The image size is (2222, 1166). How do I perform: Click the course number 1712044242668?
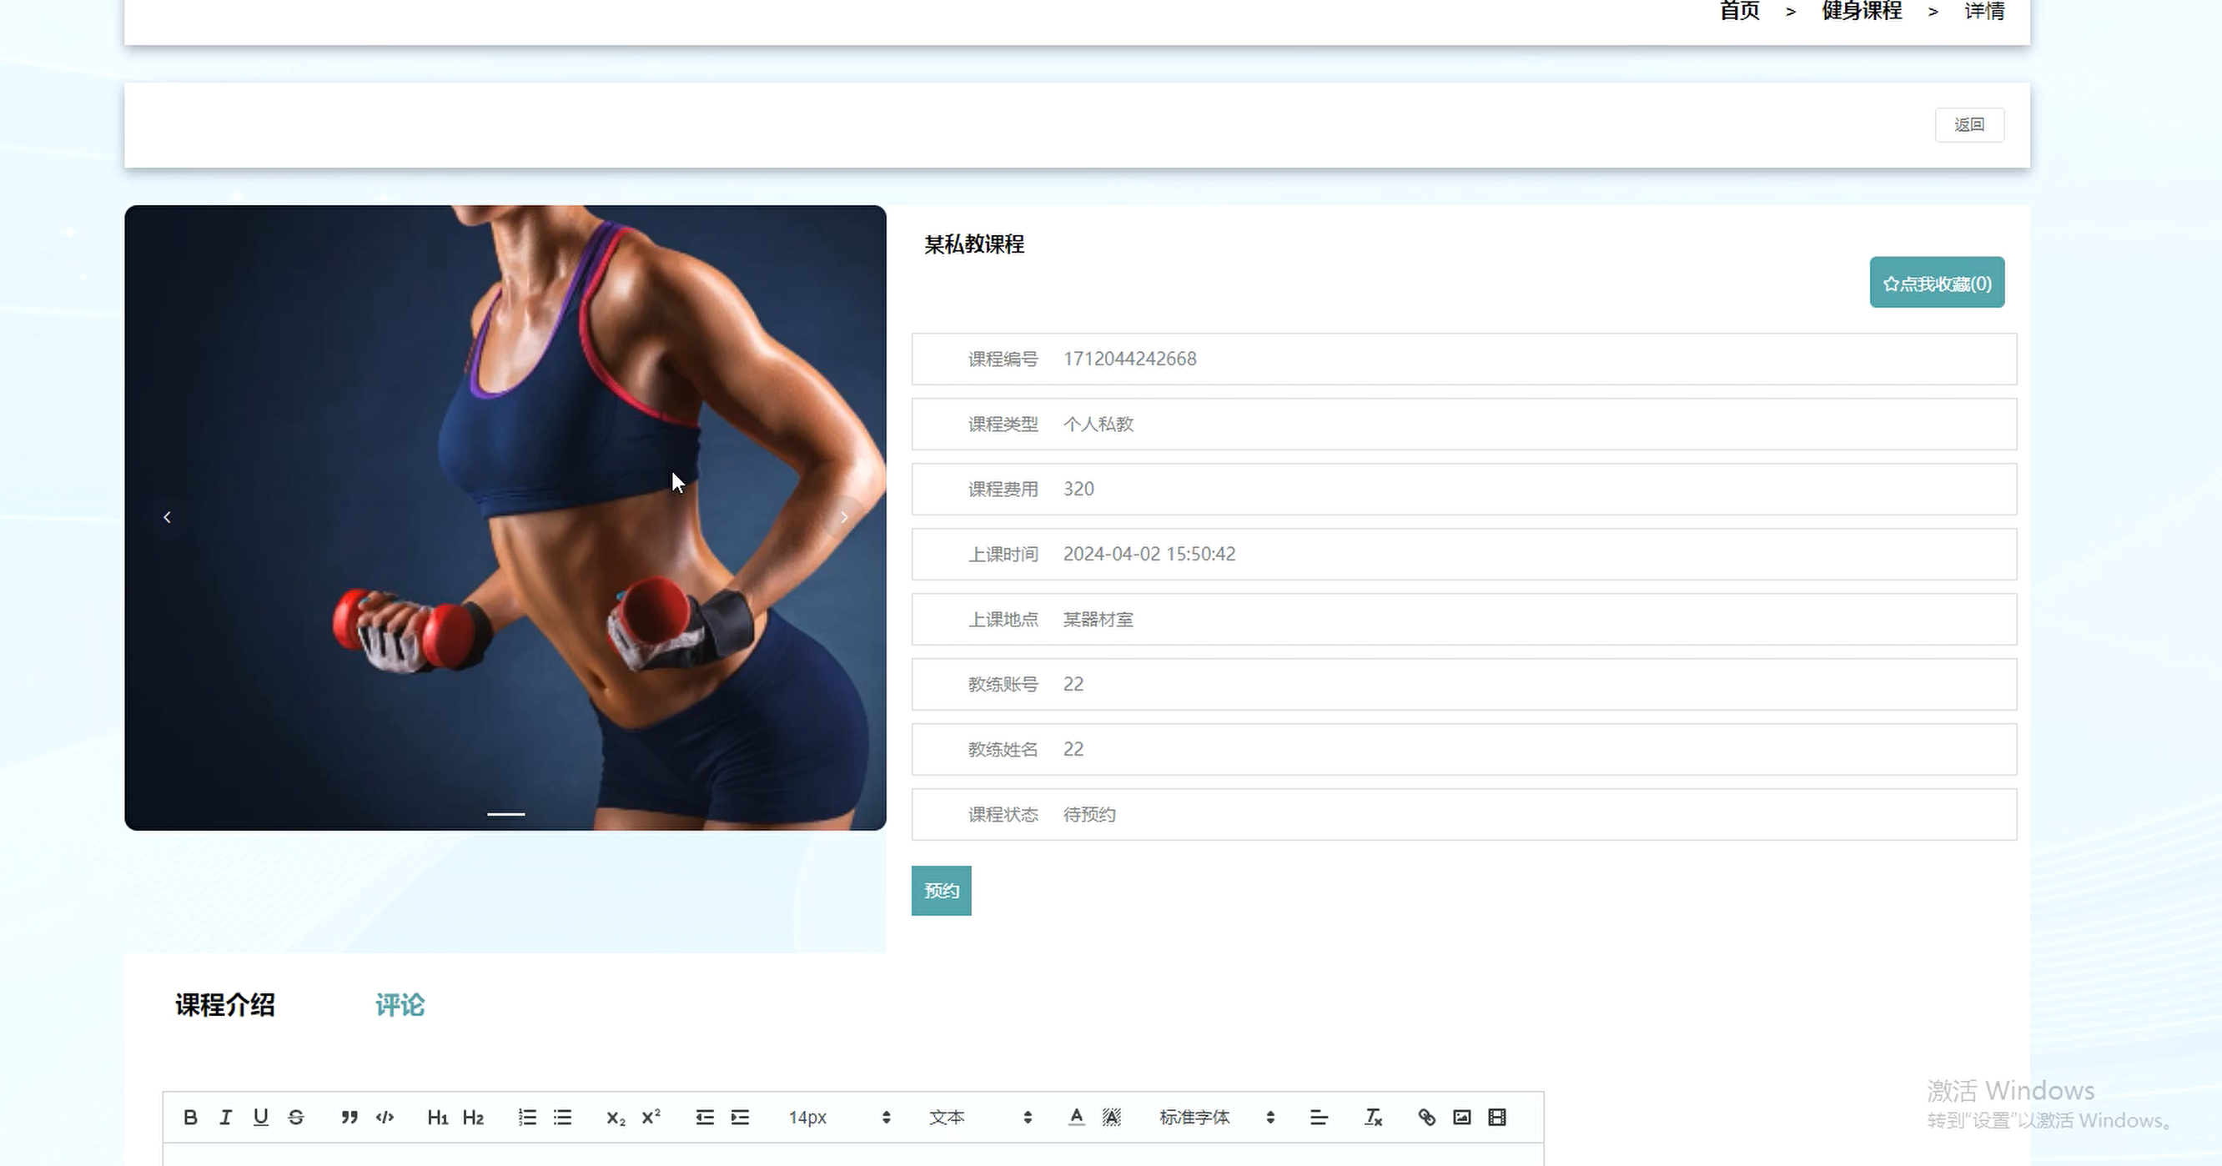coord(1130,359)
